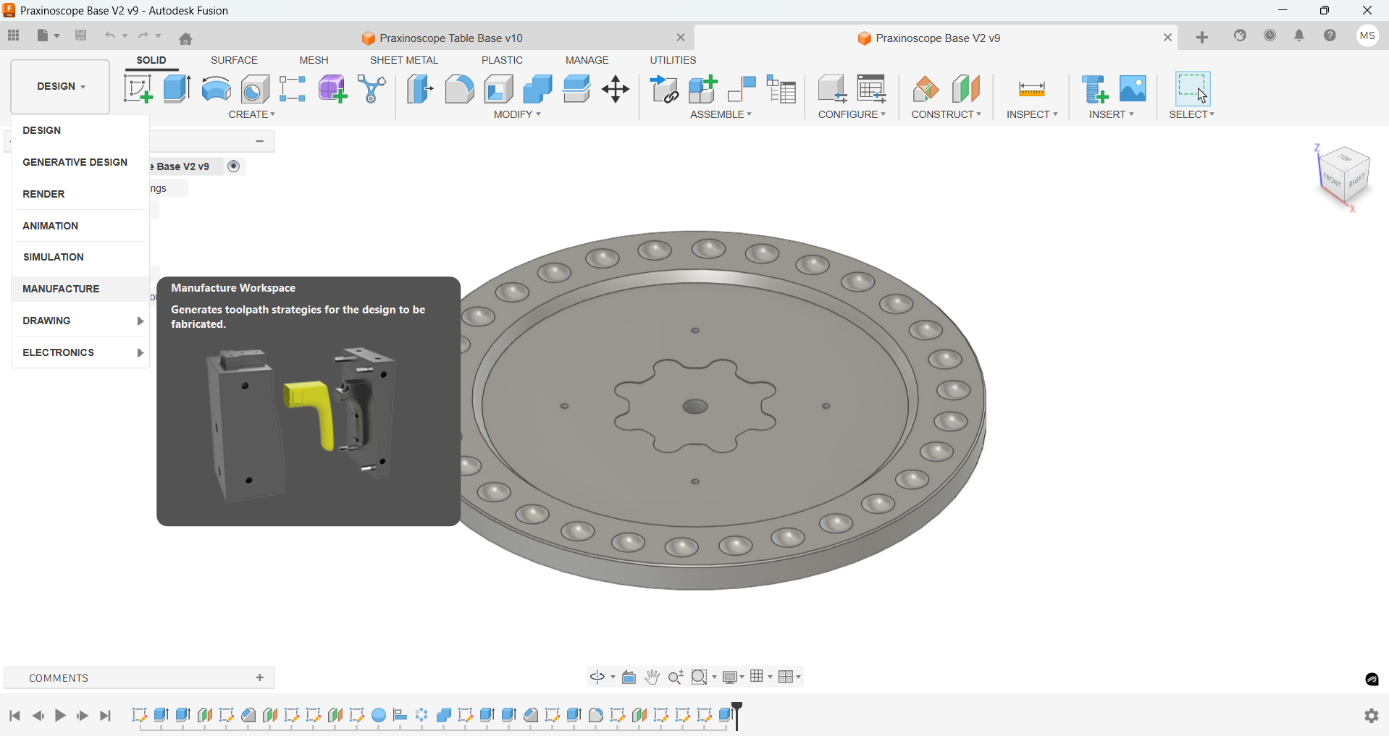Open the DRAWING submenu arrow
Viewport: 1389px width, 736px height.
coord(140,321)
